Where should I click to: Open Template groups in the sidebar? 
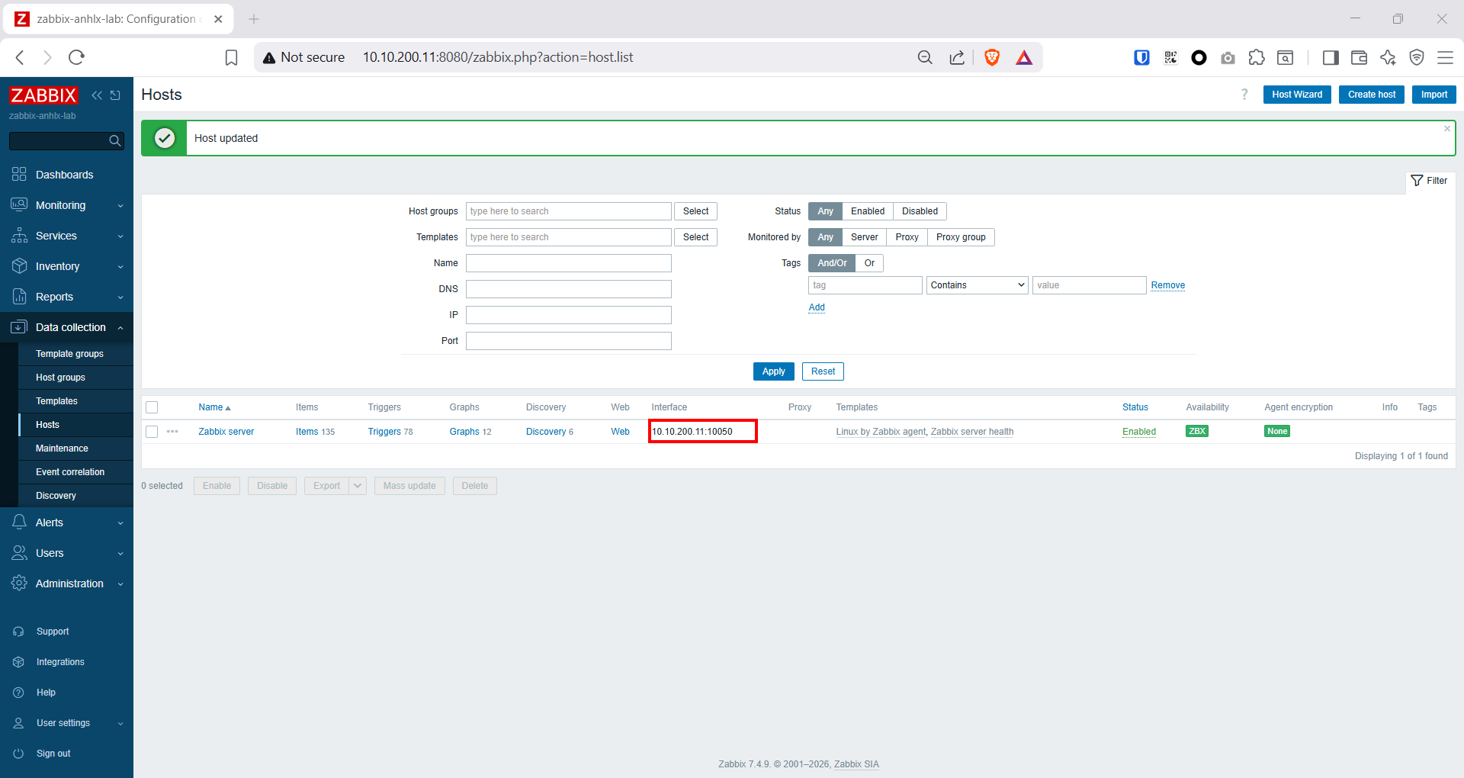click(x=69, y=354)
